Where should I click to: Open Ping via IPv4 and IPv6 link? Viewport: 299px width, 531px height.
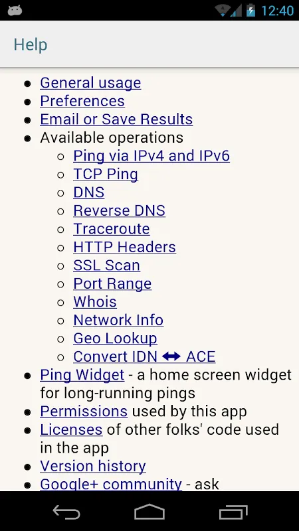pyautogui.click(x=151, y=156)
